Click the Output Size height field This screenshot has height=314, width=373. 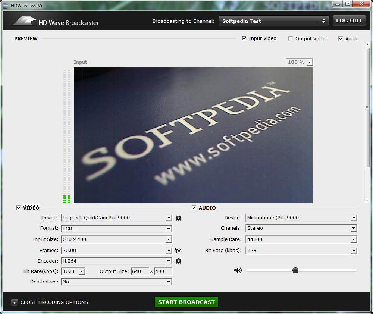pyautogui.click(x=163, y=271)
